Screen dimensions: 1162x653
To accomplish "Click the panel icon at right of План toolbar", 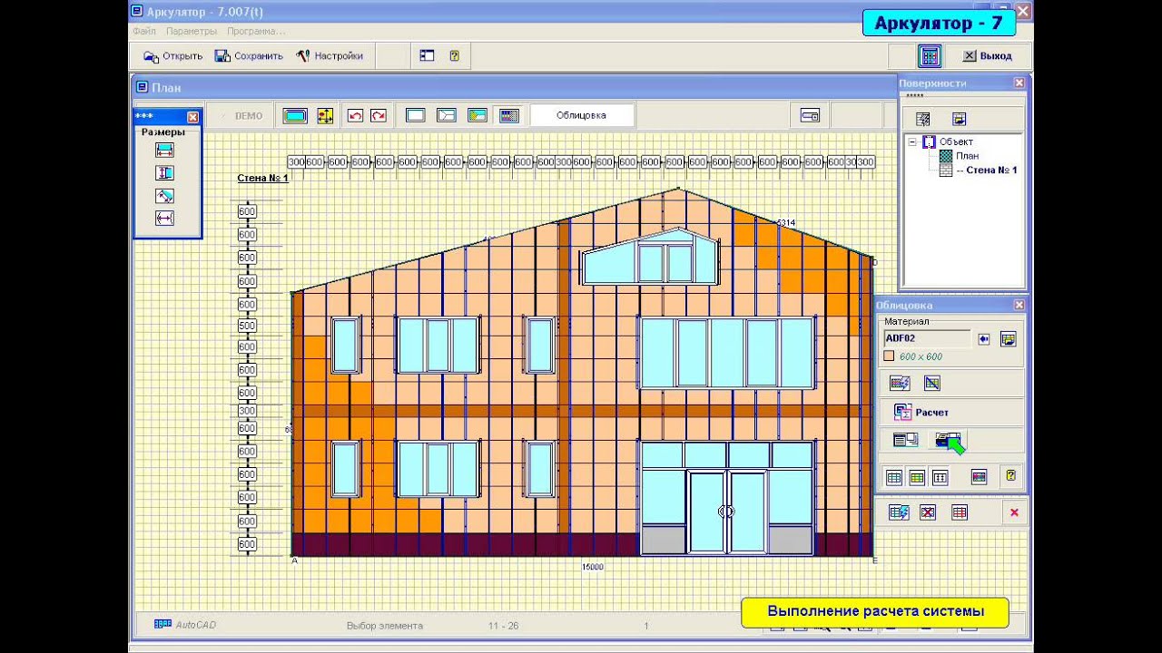I will tap(810, 116).
